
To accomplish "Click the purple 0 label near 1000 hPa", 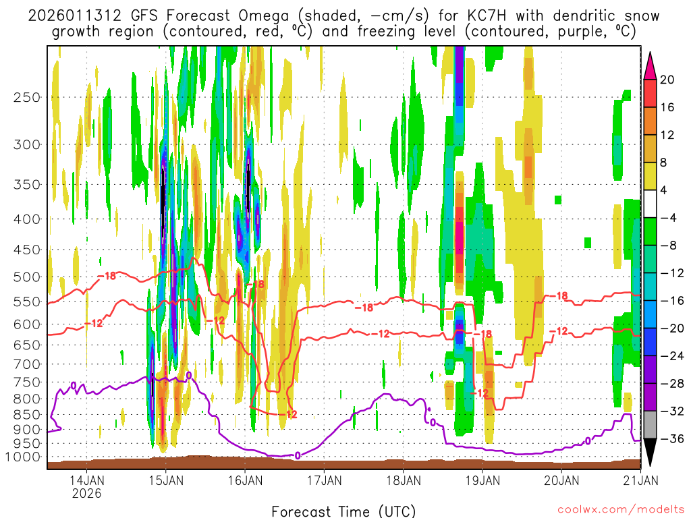I will click(x=298, y=455).
